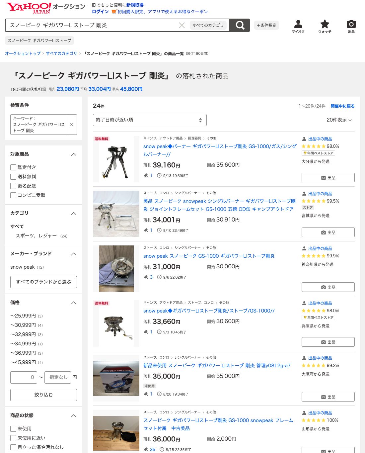Filter by price ～34,999円
The image size is (365, 453).
(x=23, y=344)
